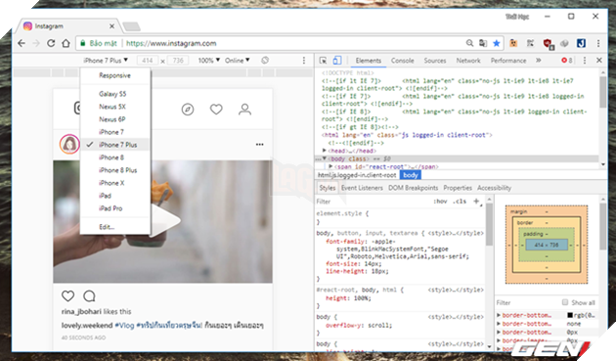Click the width field showing 414

148,61
